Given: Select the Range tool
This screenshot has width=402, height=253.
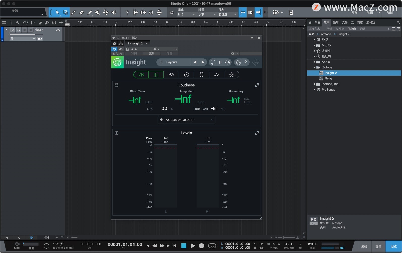Looking at the screenshot, I should tap(65, 12).
